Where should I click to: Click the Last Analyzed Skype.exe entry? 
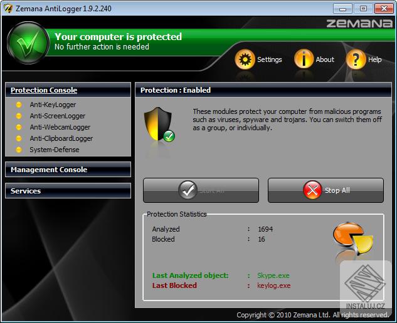tap(273, 275)
